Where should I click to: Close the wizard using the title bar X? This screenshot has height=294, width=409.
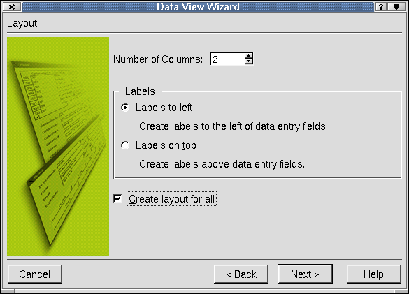[x=12, y=7]
